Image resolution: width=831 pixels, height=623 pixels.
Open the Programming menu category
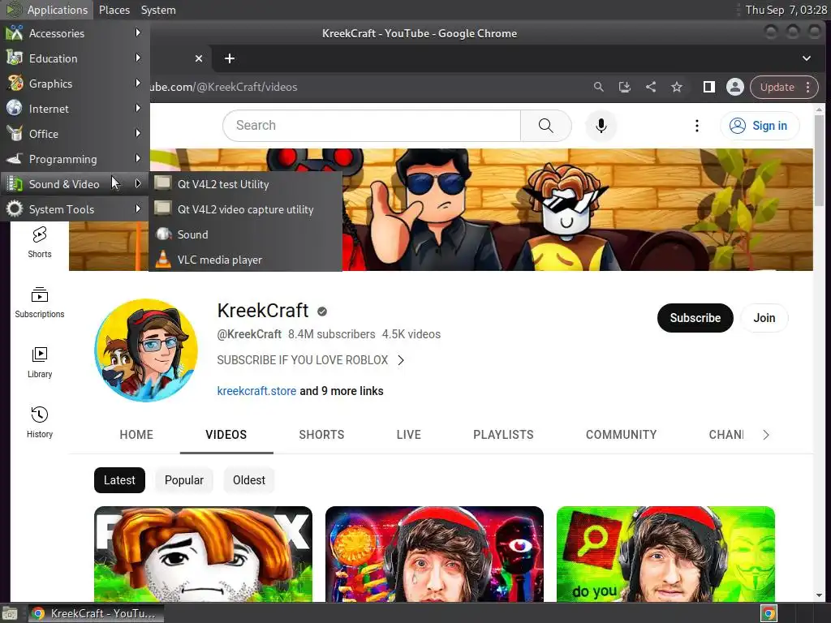click(x=75, y=159)
